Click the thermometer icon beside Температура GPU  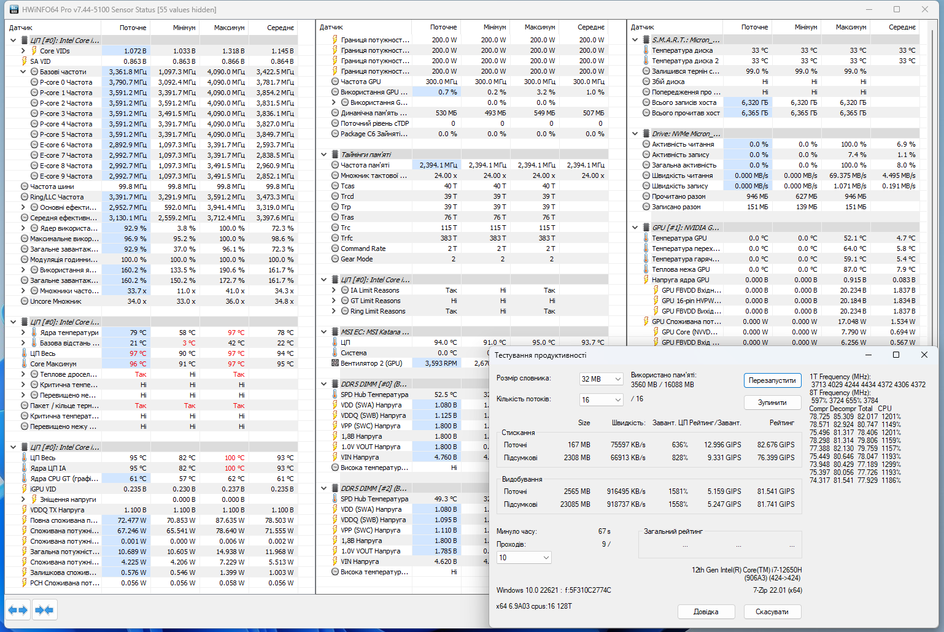pos(646,238)
